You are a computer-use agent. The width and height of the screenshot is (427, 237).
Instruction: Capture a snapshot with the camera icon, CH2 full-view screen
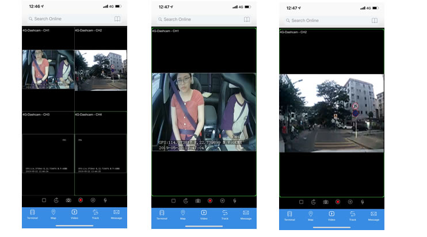326,202
